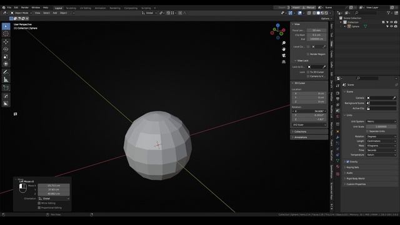The height and width of the screenshot is (225, 400).
Task: Open the Temperature Kelvin dropdown
Action: click(381, 155)
